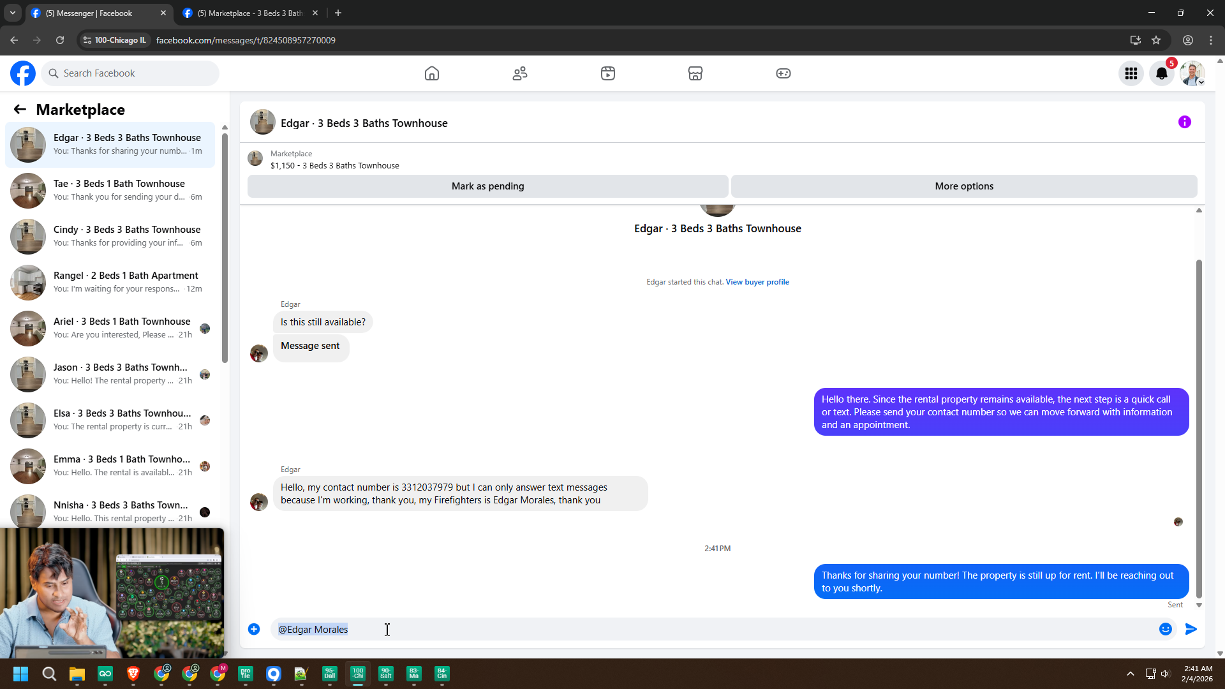Click the send message arrow icon
The height and width of the screenshot is (689, 1225).
point(1191,629)
